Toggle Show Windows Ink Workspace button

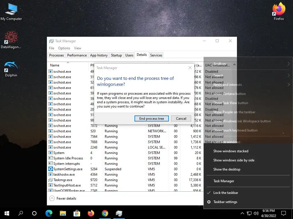tap(248, 121)
